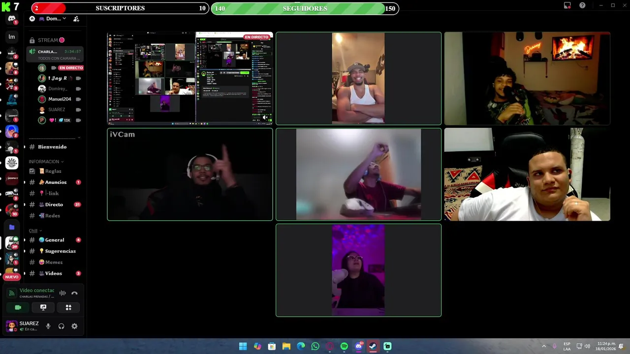Jump to NUEVO unread servers pill
Image resolution: width=630 pixels, height=354 pixels.
(12, 277)
